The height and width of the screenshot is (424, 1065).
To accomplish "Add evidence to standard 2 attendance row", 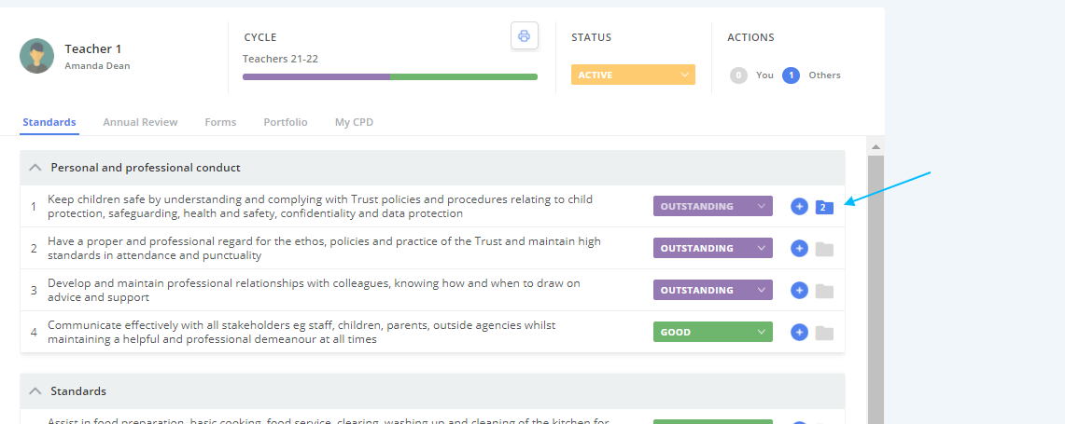I will (799, 248).
